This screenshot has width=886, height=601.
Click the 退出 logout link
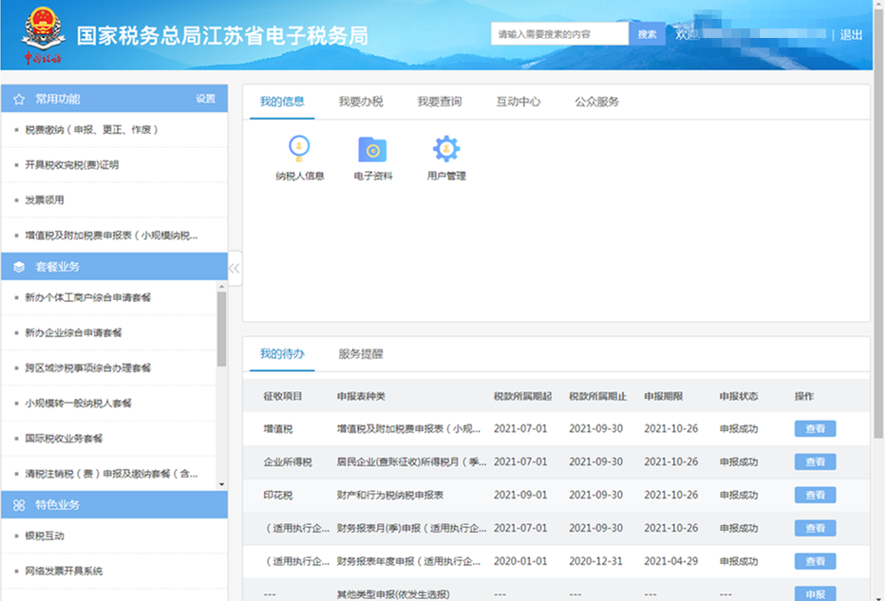coord(851,35)
